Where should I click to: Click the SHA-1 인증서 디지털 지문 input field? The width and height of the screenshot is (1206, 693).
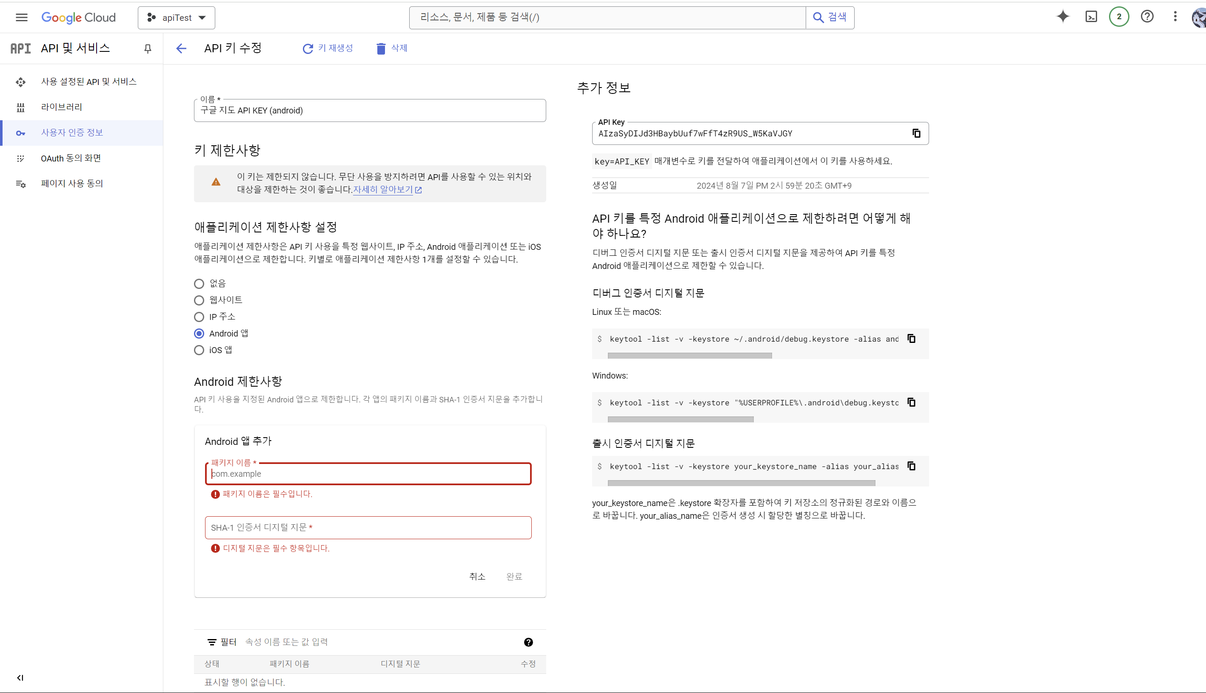(368, 528)
